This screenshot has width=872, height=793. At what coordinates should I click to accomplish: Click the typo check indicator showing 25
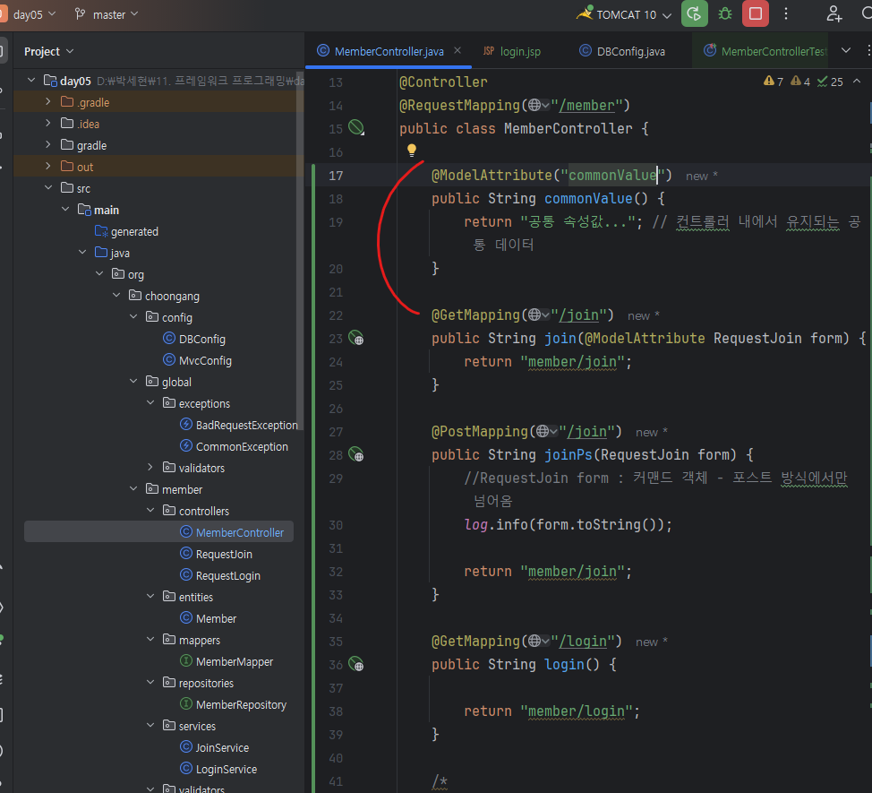tap(830, 82)
